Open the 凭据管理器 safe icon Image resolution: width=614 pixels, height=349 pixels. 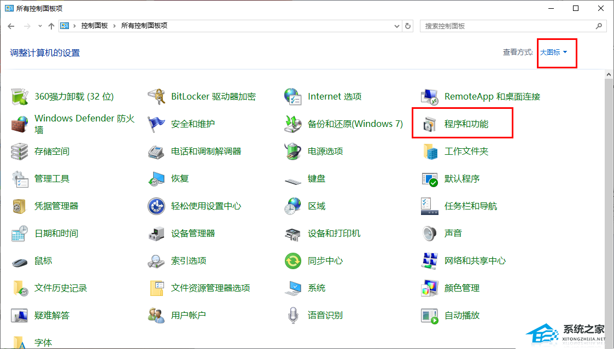[19, 206]
